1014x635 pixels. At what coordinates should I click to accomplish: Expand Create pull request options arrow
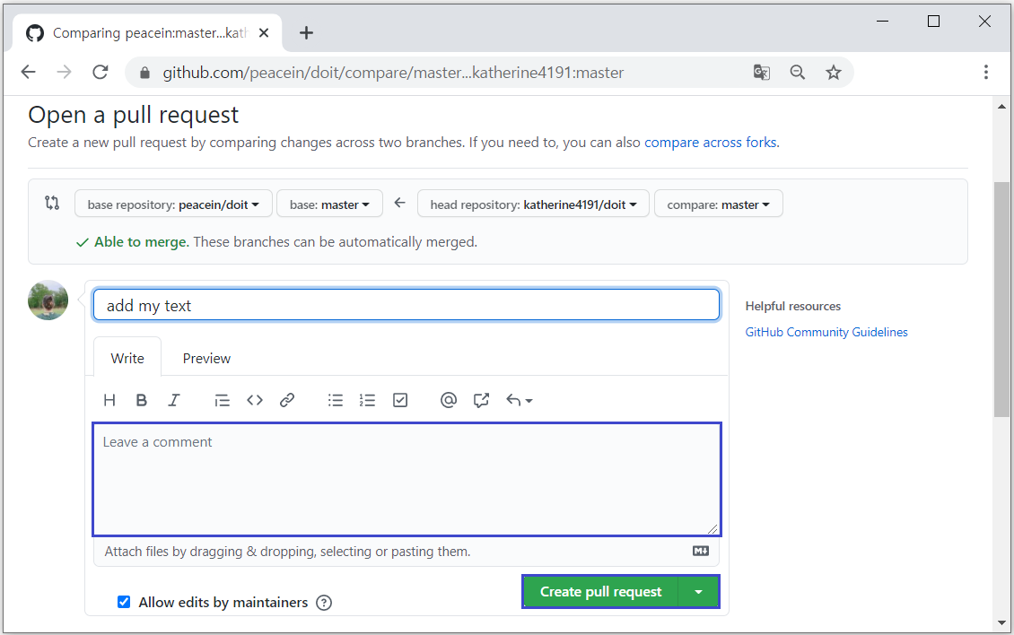click(x=698, y=592)
